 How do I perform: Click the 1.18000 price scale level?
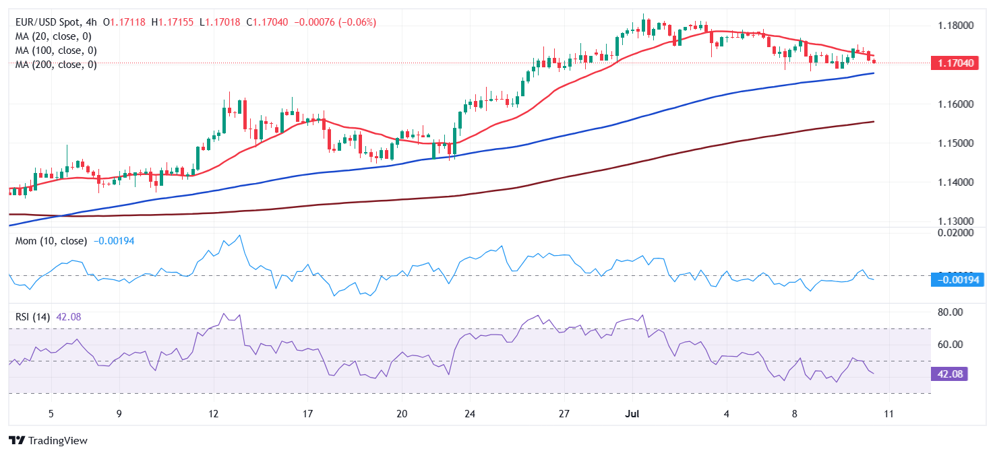tap(956, 26)
